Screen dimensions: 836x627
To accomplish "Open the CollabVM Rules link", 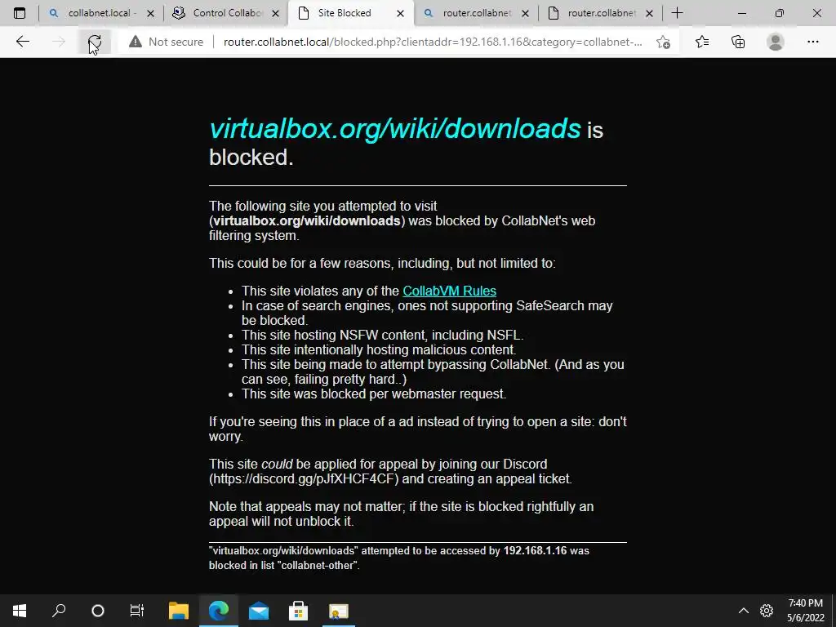I will (450, 291).
